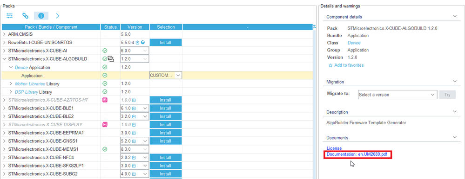
Task: Install the X-CUBE-SFXS2LP1 pack
Action: 166,166
